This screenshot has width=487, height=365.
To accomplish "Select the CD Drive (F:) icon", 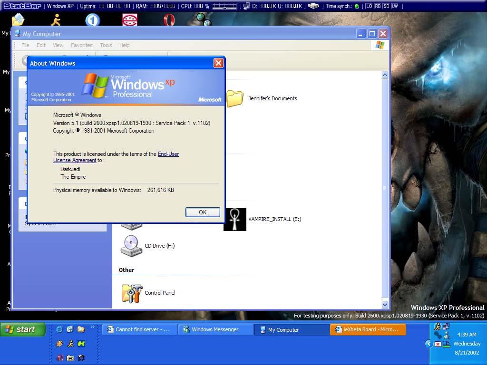I will (x=131, y=246).
